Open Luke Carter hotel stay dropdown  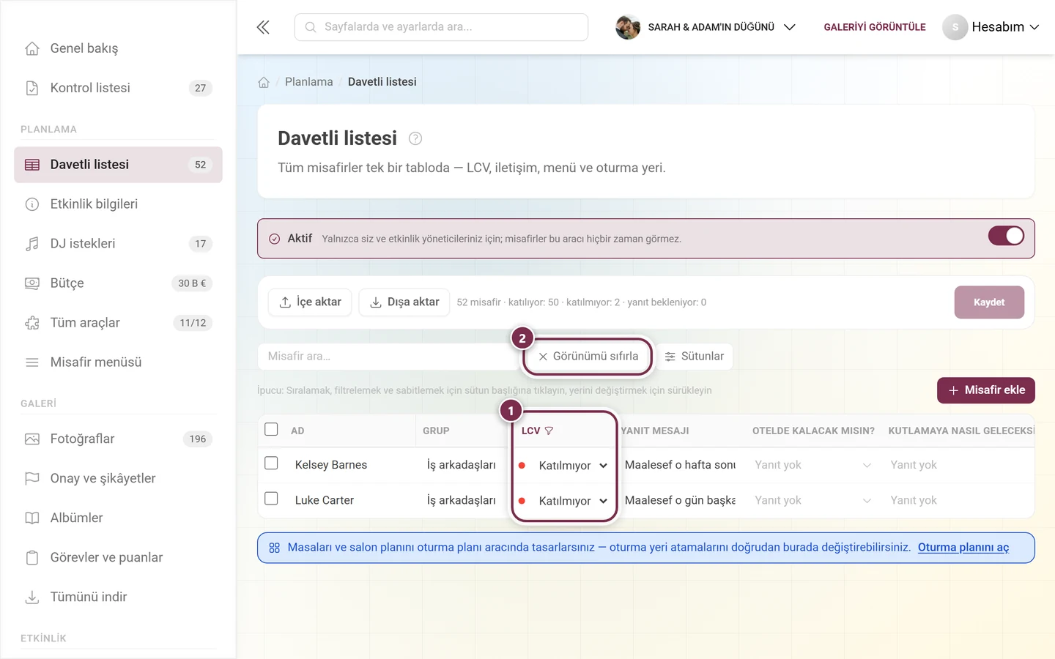[x=813, y=500]
